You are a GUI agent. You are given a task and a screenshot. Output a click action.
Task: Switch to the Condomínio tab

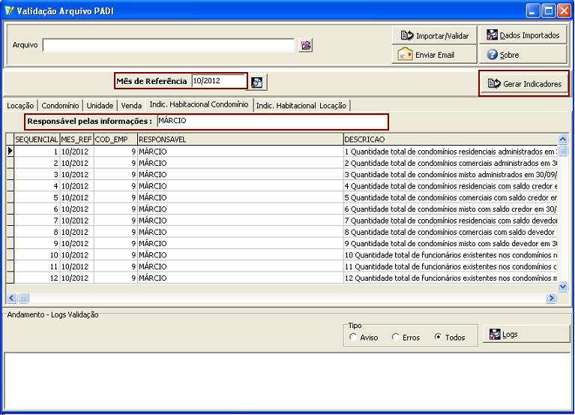pos(61,106)
